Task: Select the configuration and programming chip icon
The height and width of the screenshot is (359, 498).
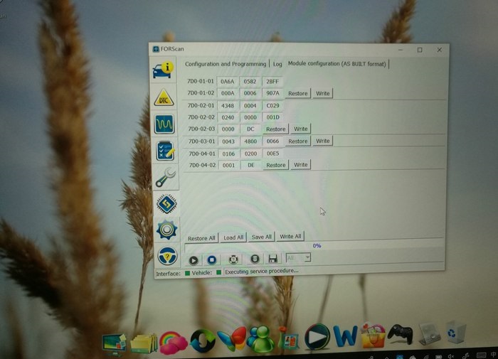Action: tap(166, 203)
